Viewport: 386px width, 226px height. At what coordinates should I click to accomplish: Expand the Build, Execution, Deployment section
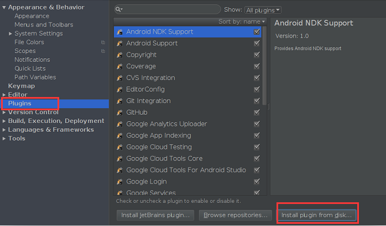[x=4, y=121]
